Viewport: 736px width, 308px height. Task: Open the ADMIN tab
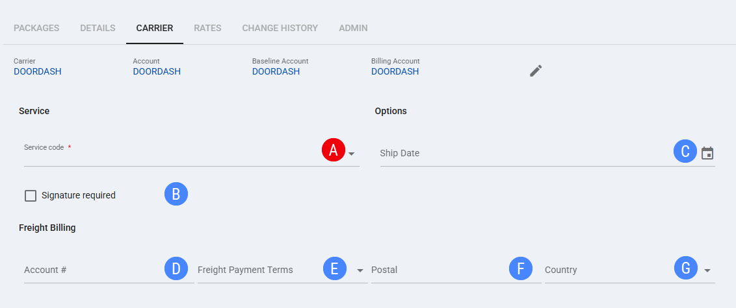(x=354, y=28)
